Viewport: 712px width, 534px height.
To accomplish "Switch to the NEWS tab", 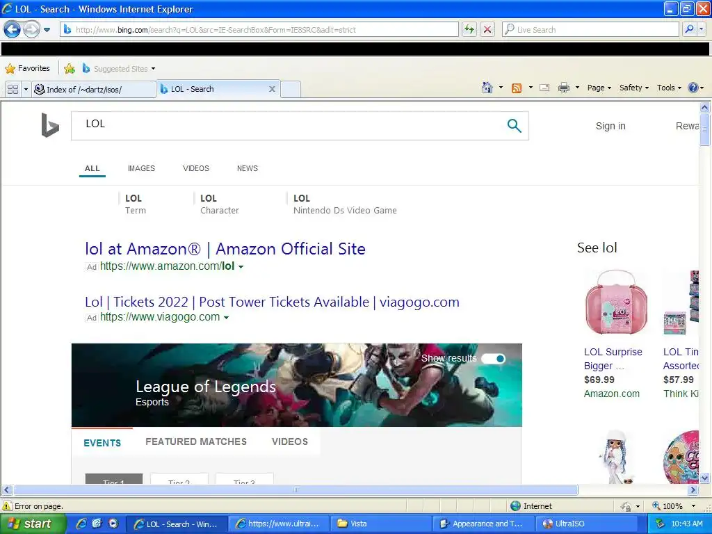I will point(248,168).
